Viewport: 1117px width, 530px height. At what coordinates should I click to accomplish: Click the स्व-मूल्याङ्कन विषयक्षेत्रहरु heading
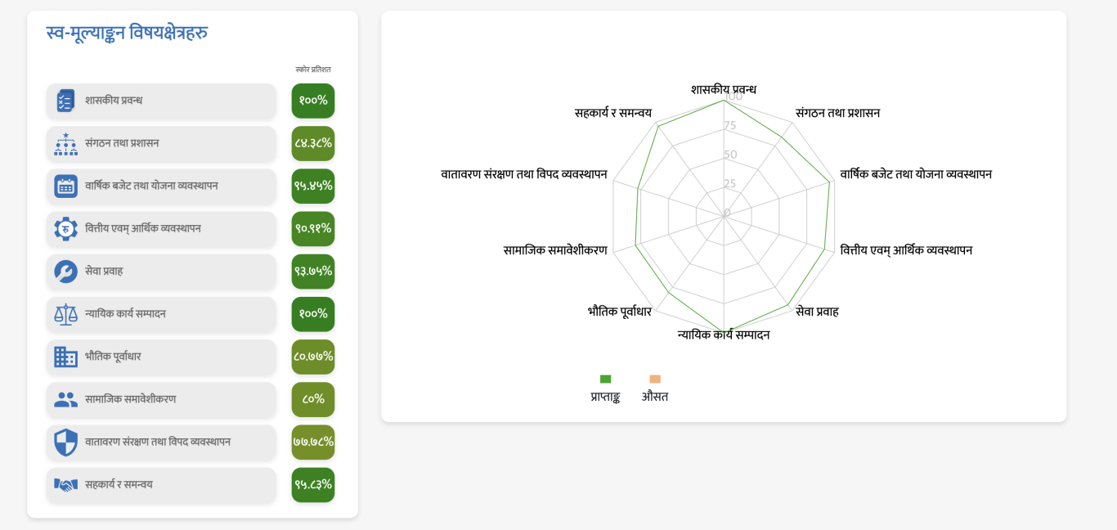tap(127, 33)
